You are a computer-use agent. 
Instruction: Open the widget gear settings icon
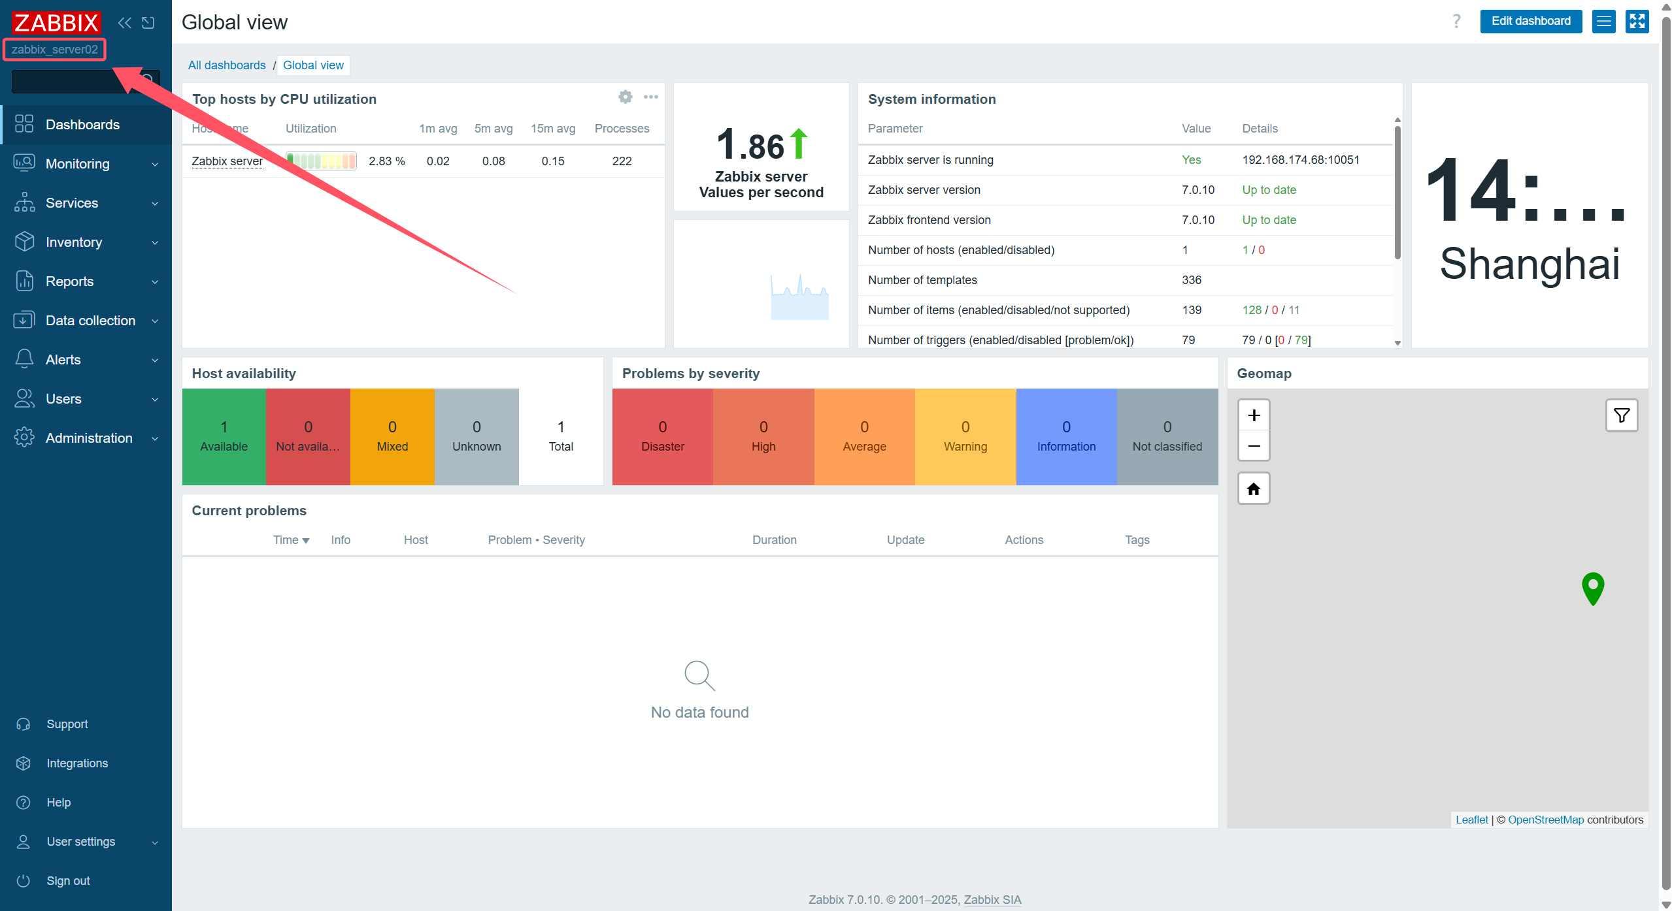pos(626,97)
